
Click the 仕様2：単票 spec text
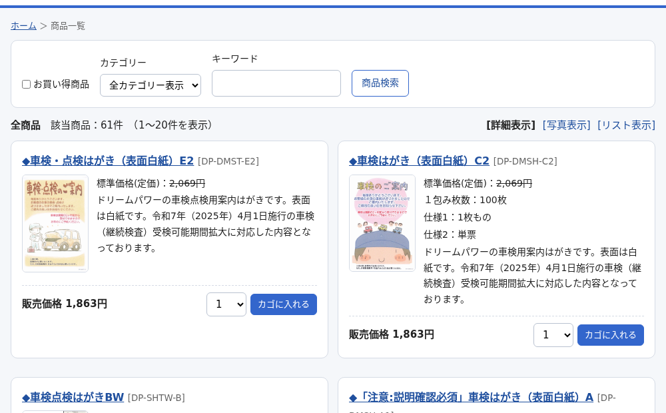point(450,234)
